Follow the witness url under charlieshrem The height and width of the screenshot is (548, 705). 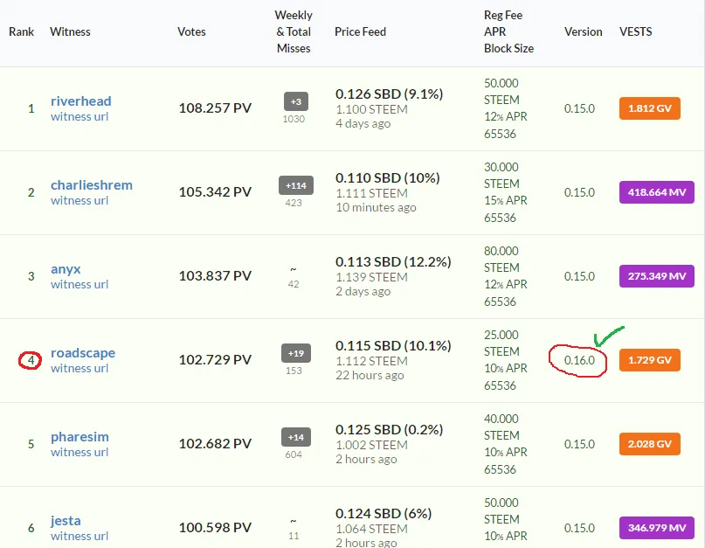(79, 201)
